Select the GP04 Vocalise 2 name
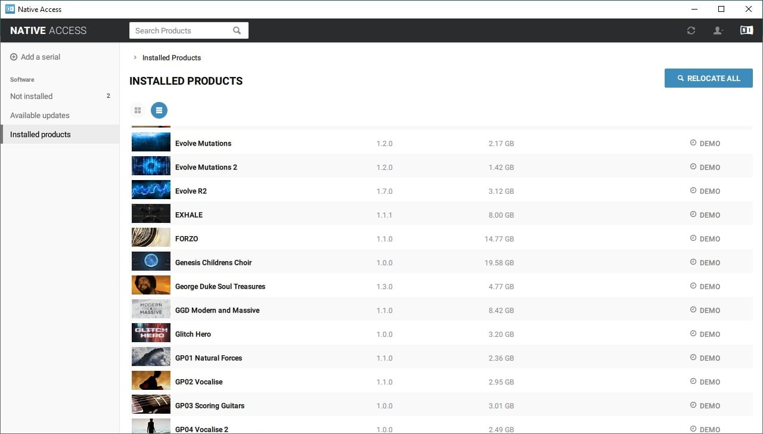763x434 pixels. pos(201,429)
